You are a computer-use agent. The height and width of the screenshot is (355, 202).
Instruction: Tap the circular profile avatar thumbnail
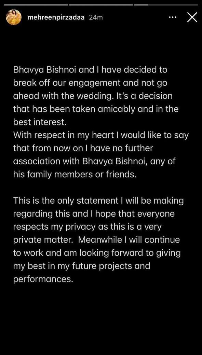(x=14, y=17)
